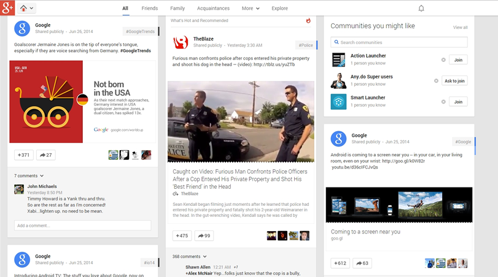Image resolution: width=498 pixels, height=277 pixels.
Task: Switch to the Friends tab
Action: 149,9
